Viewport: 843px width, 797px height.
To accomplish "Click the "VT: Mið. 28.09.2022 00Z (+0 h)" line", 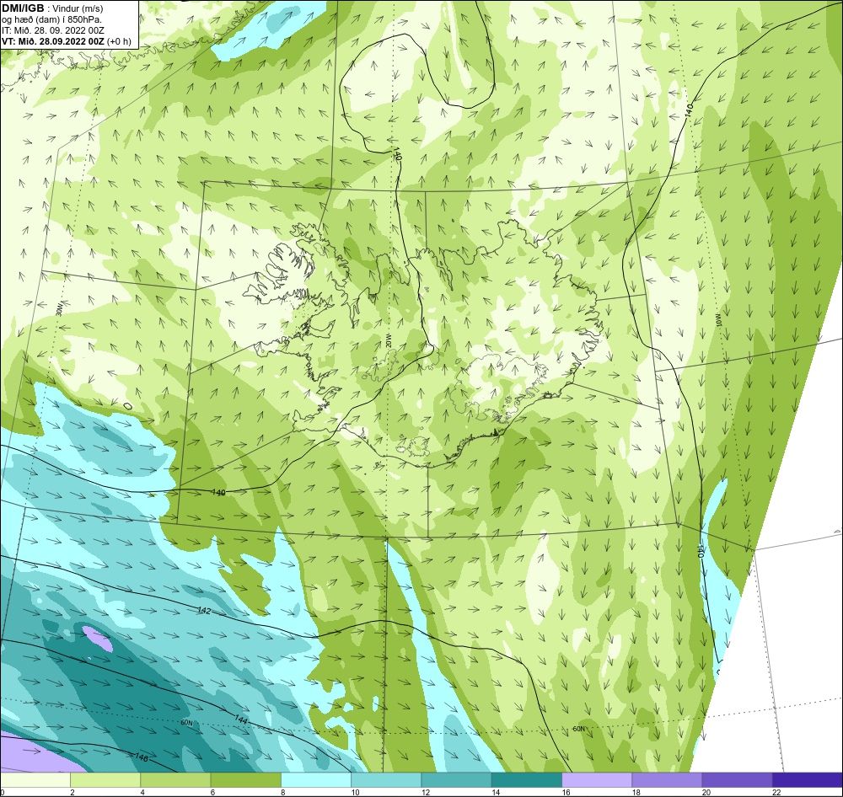I will [66, 40].
